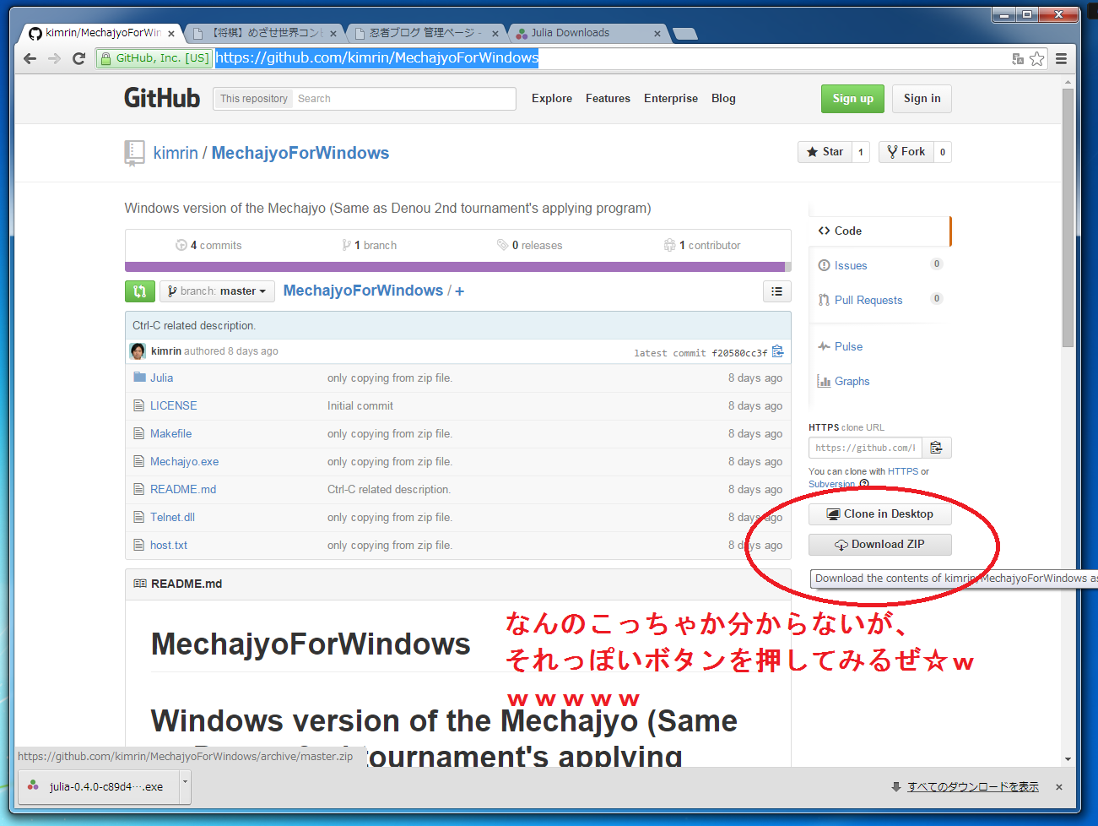1098x826 pixels.
Task: Go back with the browser back arrow
Action: [x=30, y=58]
